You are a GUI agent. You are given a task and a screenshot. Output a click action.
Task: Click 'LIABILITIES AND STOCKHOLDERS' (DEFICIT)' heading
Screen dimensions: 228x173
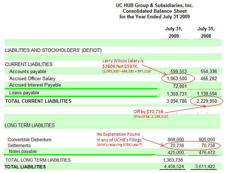coord(53,51)
